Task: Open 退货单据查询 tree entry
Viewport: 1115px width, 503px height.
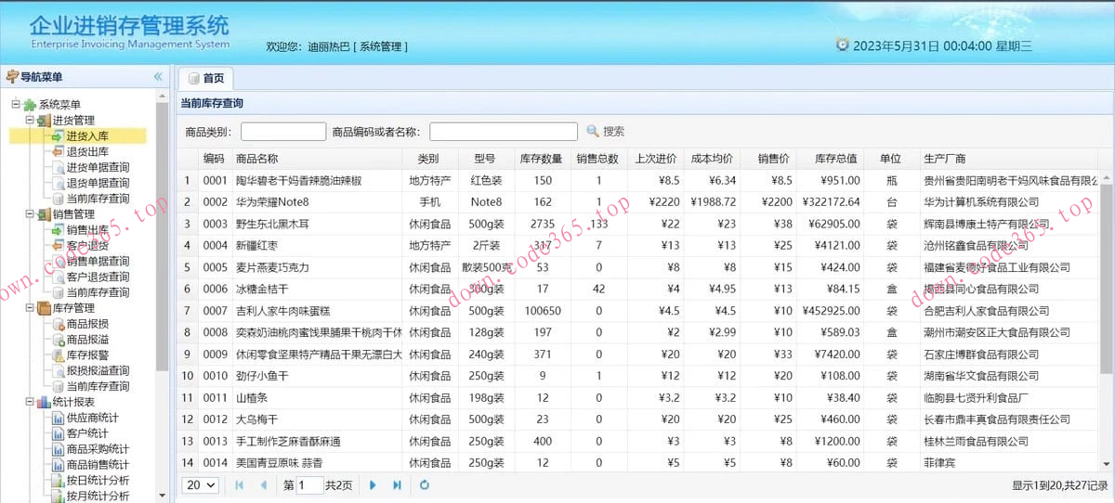Action: coord(97,183)
